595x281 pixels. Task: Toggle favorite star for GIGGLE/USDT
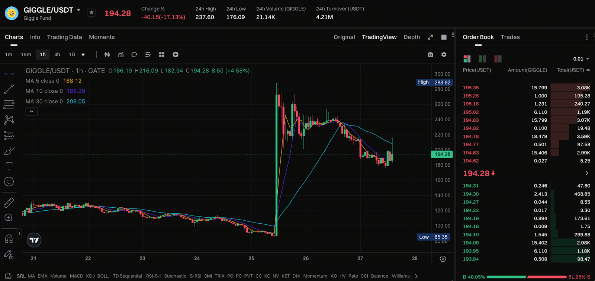click(91, 13)
